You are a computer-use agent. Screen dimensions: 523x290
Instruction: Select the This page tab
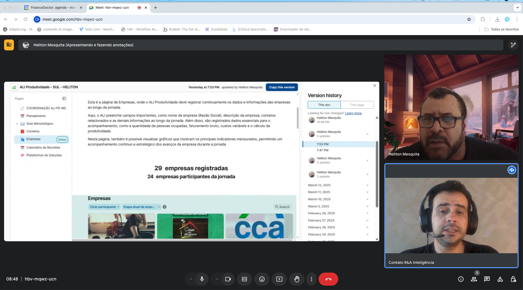click(357, 105)
